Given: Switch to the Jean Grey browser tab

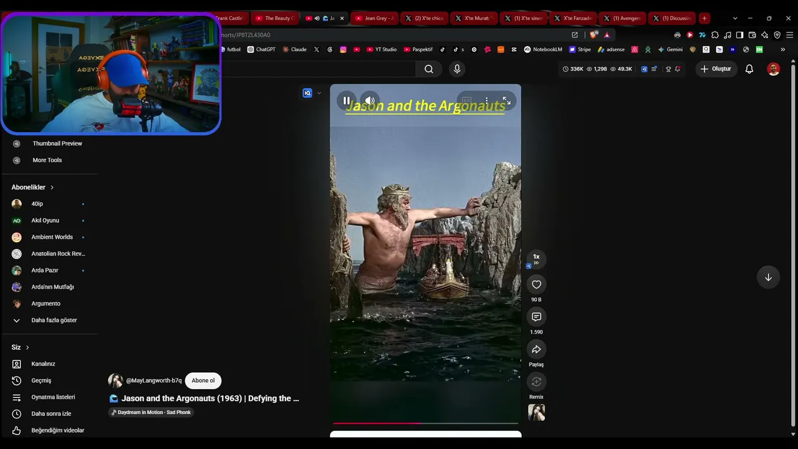Looking at the screenshot, I should (374, 18).
